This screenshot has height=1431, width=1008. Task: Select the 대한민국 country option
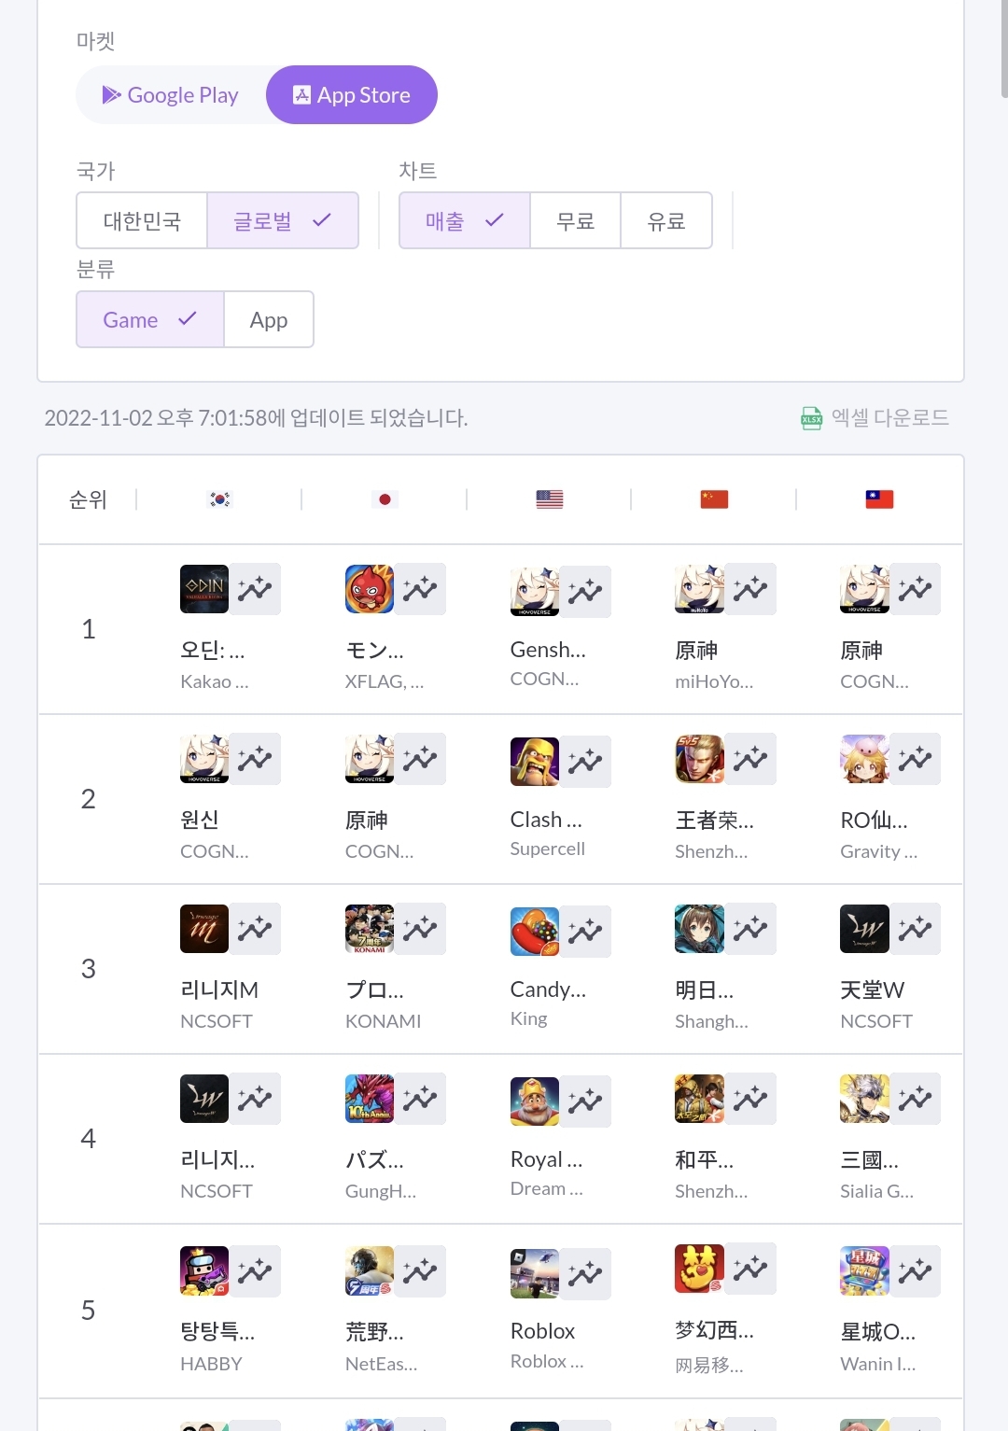tap(142, 221)
